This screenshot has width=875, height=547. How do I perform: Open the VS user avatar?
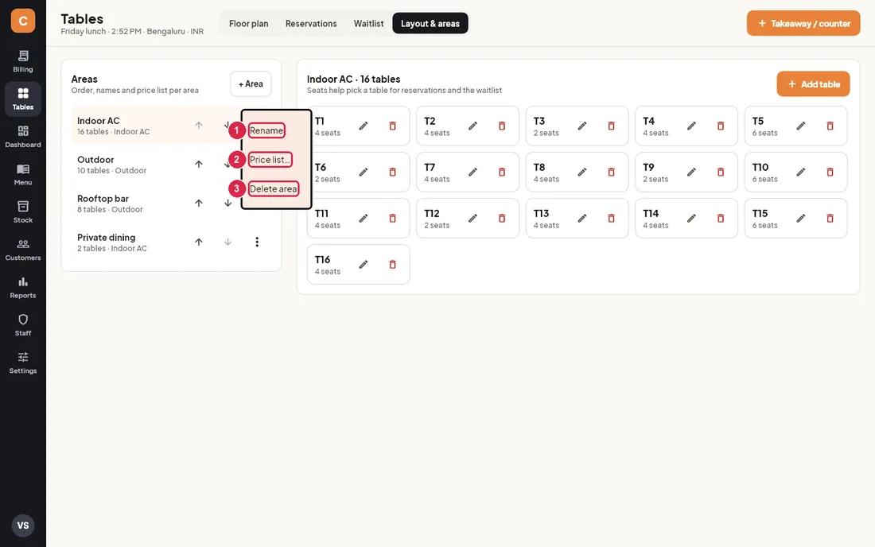coord(23,526)
